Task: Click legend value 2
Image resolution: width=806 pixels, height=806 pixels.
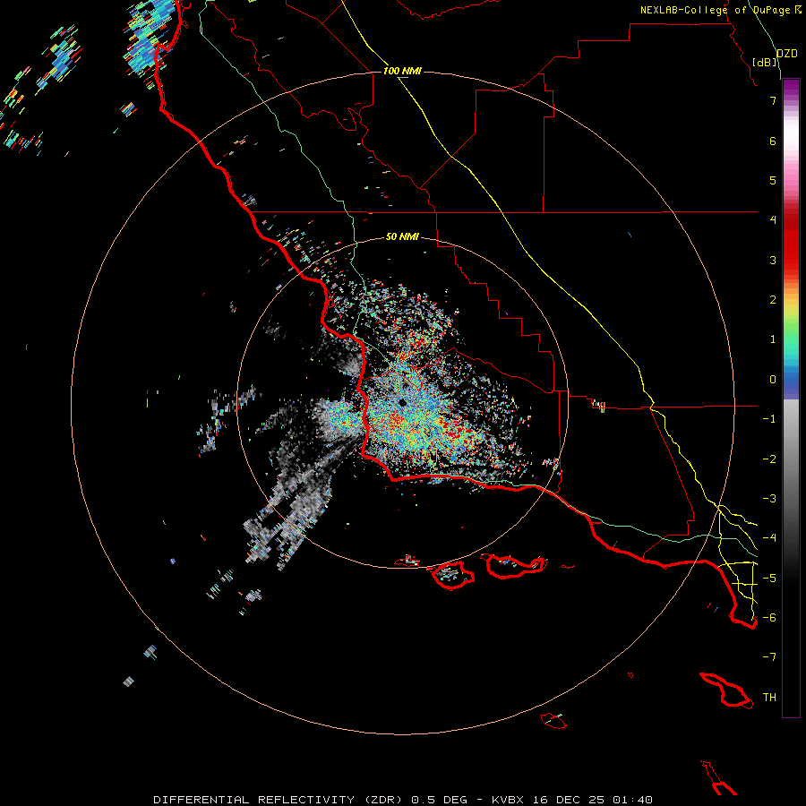Action: coord(773,300)
